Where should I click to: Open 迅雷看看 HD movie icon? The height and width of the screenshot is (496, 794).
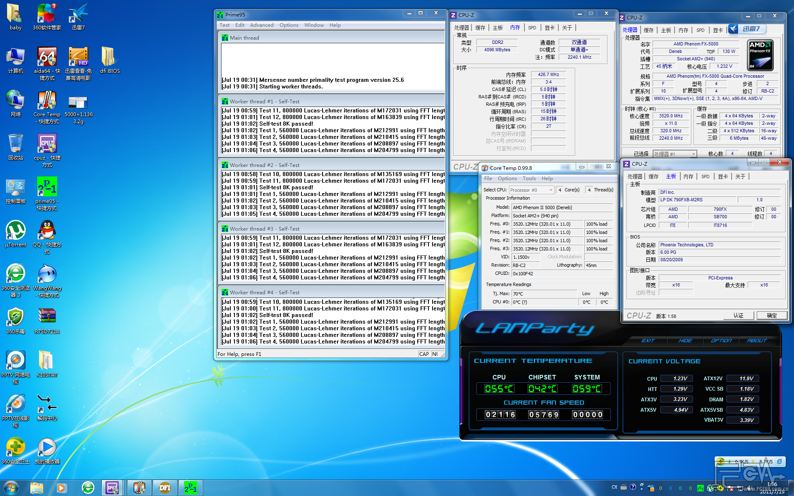click(78, 64)
